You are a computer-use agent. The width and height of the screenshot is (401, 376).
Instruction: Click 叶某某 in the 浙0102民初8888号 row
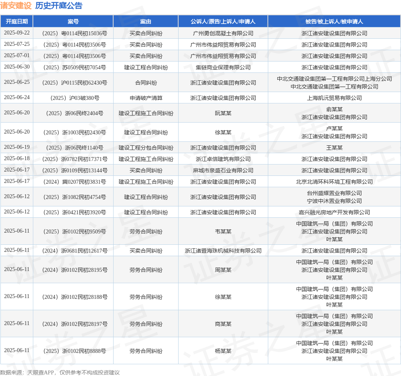tap(334, 359)
